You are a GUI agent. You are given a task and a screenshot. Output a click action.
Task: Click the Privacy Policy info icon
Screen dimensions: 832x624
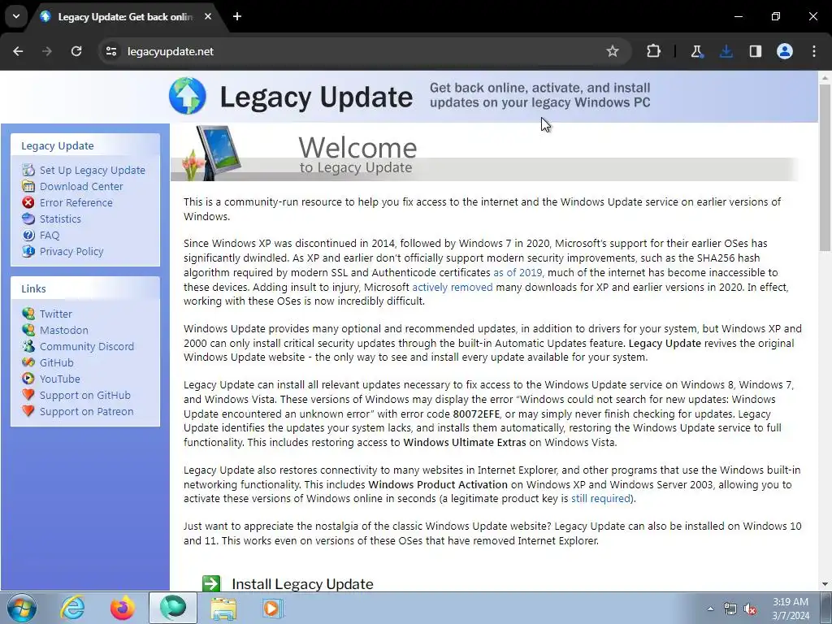point(28,251)
